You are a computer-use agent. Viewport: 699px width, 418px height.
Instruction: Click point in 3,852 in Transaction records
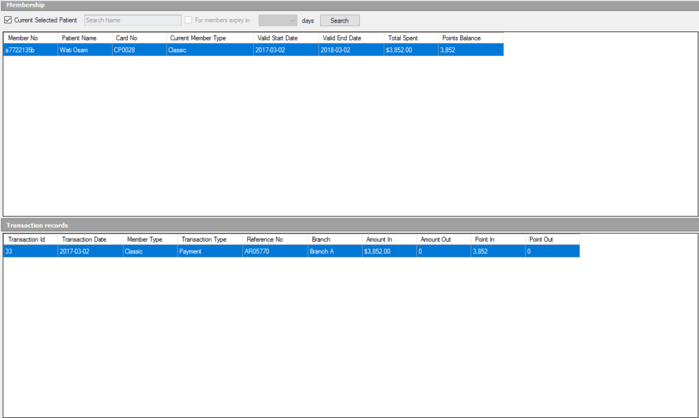point(498,251)
